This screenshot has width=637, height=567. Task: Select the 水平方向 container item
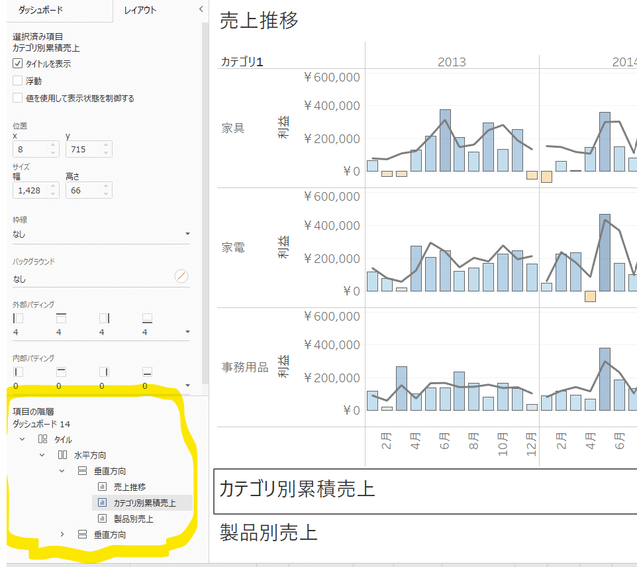coord(90,455)
